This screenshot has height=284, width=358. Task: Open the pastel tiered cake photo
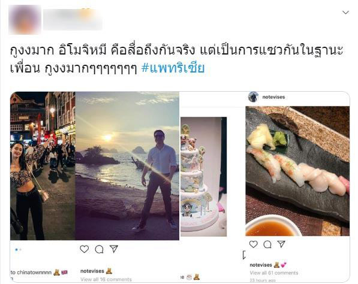[204, 177]
